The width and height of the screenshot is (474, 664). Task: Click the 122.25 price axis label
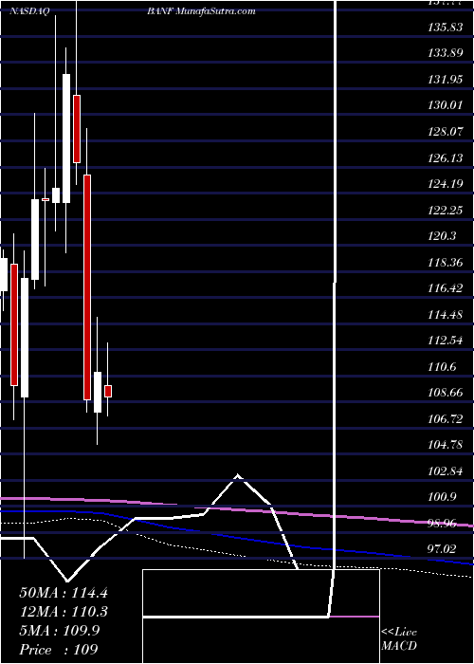click(445, 210)
